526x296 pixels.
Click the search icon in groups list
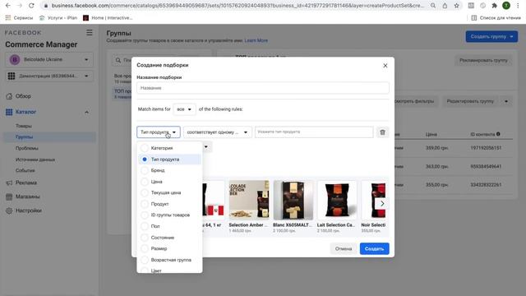[118, 60]
